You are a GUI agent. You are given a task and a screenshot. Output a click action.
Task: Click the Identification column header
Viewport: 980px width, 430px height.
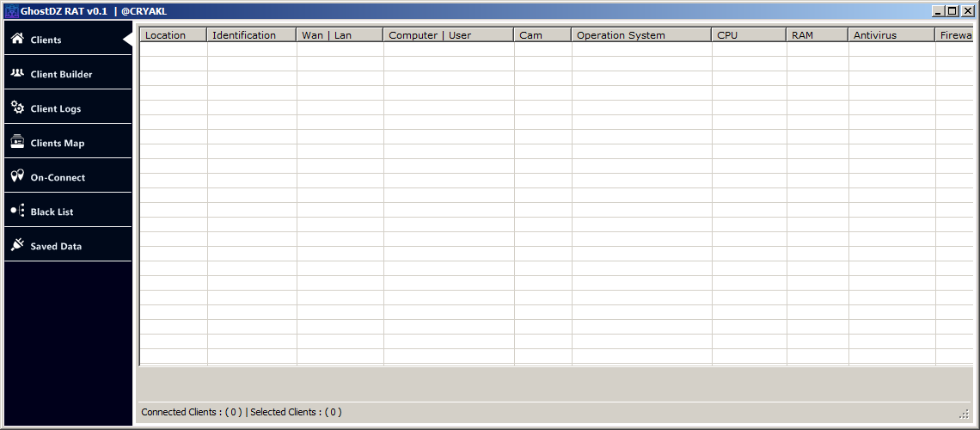[x=252, y=35]
